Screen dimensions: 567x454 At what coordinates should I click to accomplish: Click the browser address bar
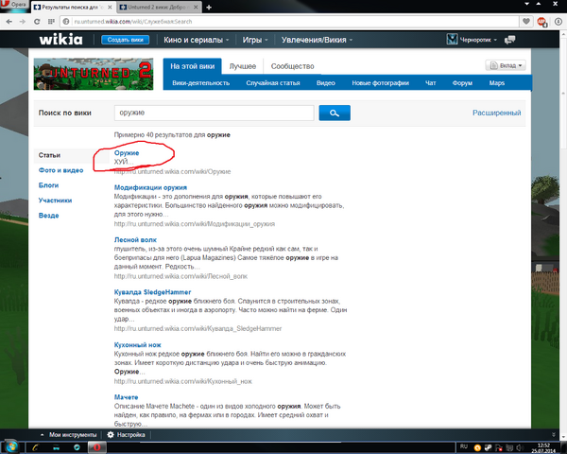289,22
